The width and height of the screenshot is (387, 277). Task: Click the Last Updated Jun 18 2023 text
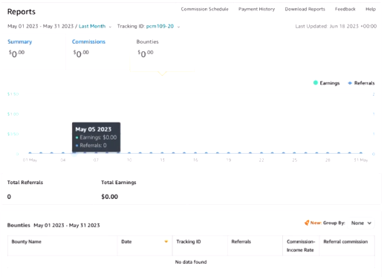[336, 26]
